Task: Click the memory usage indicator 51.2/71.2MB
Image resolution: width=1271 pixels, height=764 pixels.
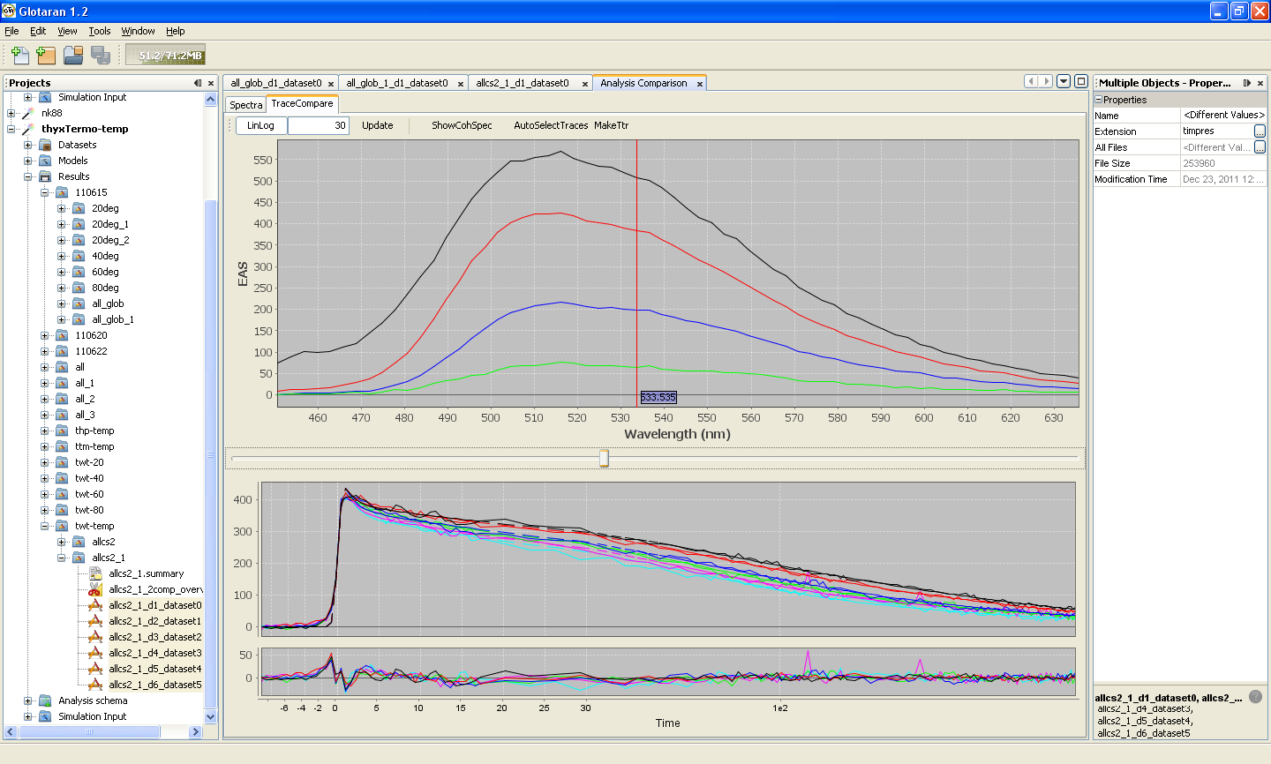Action: point(165,55)
